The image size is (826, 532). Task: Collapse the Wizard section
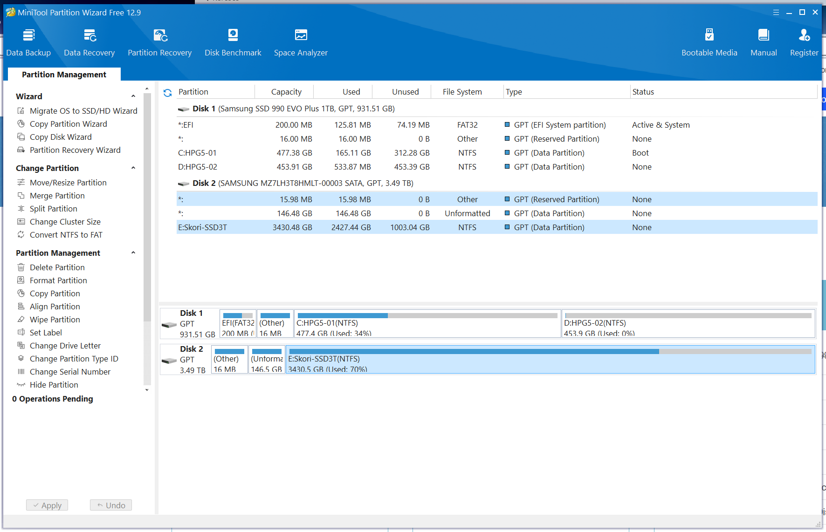pyautogui.click(x=133, y=96)
